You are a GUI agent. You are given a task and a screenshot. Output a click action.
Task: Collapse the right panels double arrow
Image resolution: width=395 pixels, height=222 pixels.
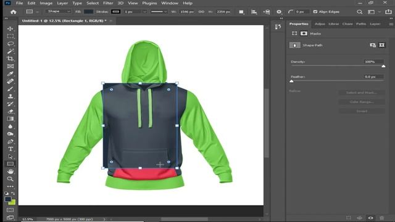point(391,18)
